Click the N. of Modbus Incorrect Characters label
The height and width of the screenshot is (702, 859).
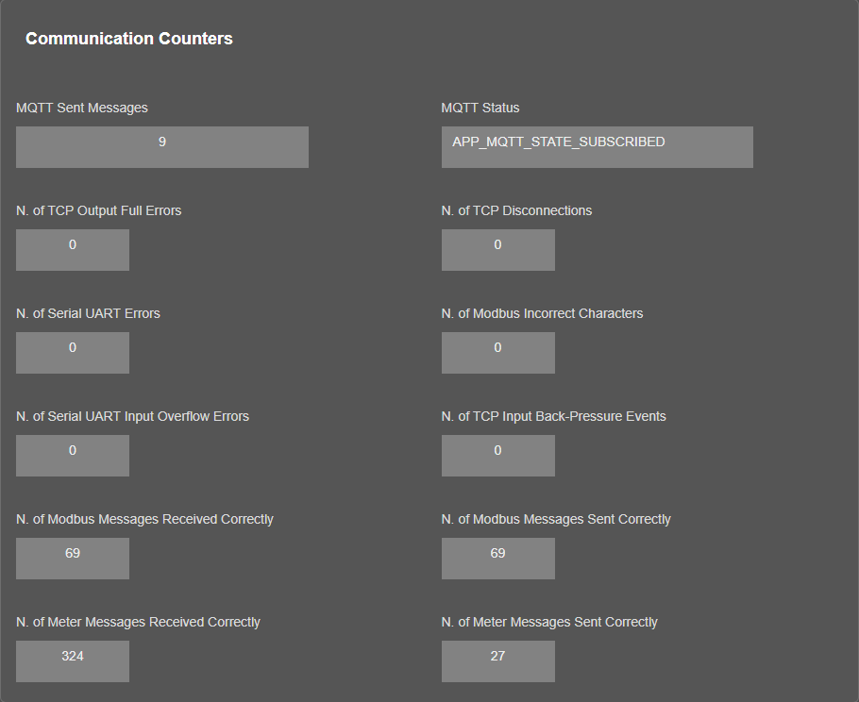tap(543, 314)
